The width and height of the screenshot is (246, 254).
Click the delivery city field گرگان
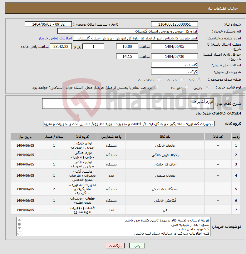pyautogui.click(x=175, y=72)
